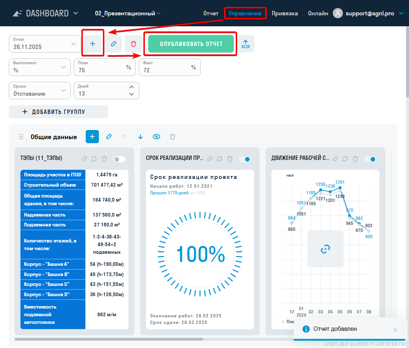
Task: Click the plus icon to add report
Action: point(93,44)
